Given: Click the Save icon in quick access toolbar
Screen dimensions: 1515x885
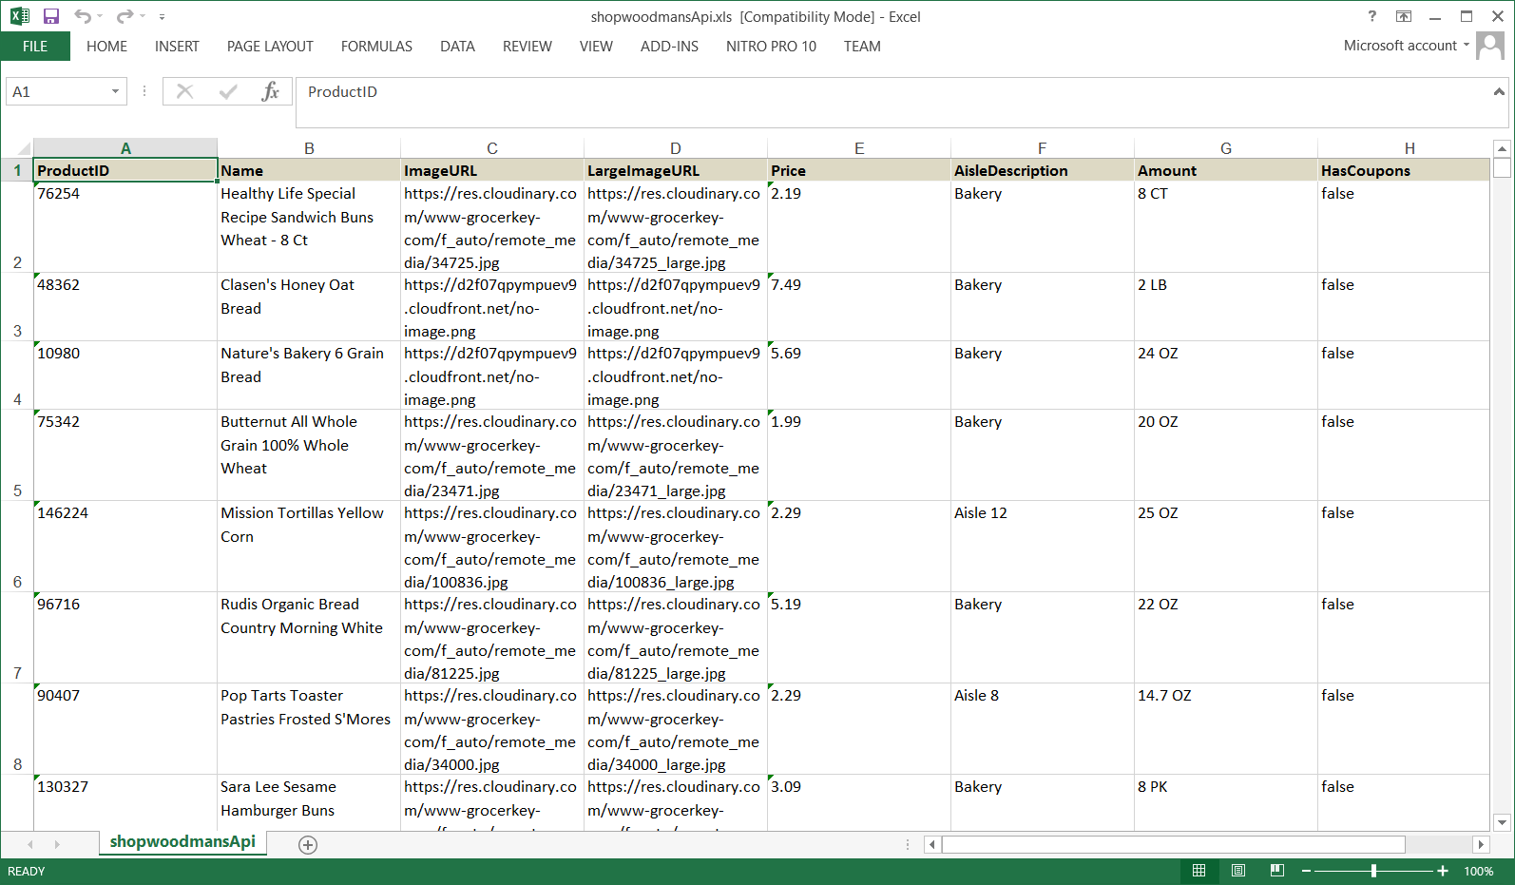Looking at the screenshot, I should tap(51, 16).
